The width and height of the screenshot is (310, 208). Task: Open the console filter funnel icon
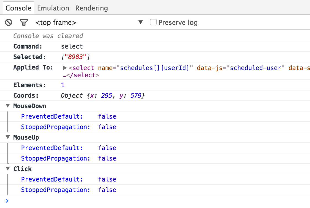pos(24,22)
